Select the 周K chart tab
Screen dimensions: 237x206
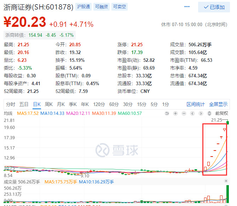(x=49, y=104)
